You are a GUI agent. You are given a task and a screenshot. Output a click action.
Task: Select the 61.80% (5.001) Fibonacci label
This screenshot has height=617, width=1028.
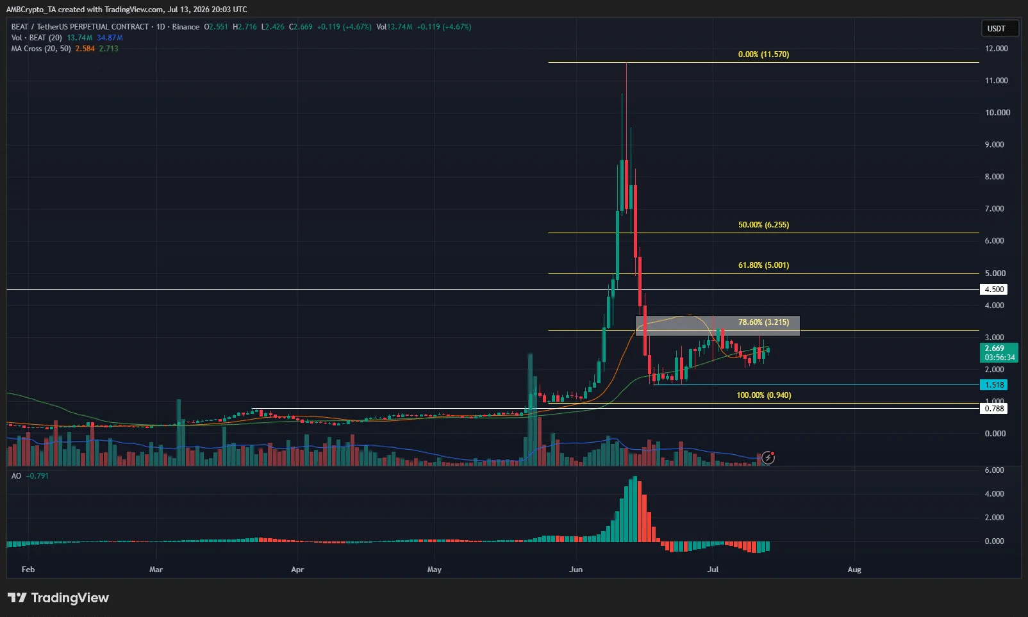click(x=763, y=265)
